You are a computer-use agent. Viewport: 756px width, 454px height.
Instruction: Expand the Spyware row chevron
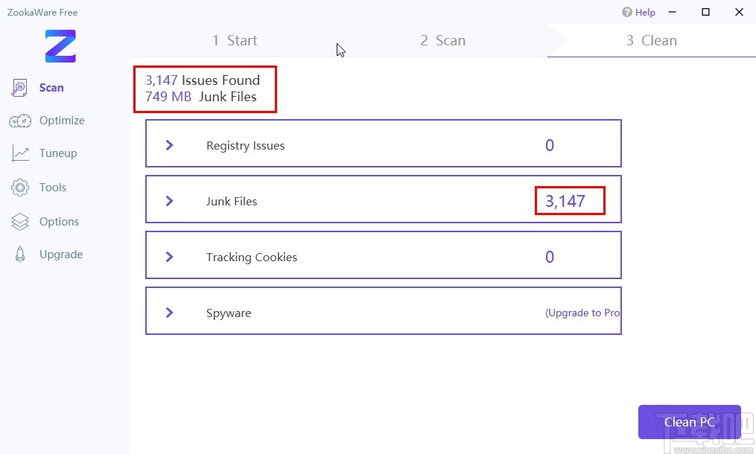pyautogui.click(x=169, y=313)
